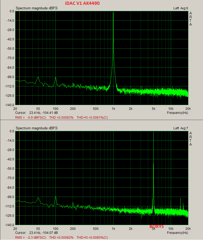Screen dimensions: 203x240
Task: Click the 'Left Avg:6' label
Action: 181,8
